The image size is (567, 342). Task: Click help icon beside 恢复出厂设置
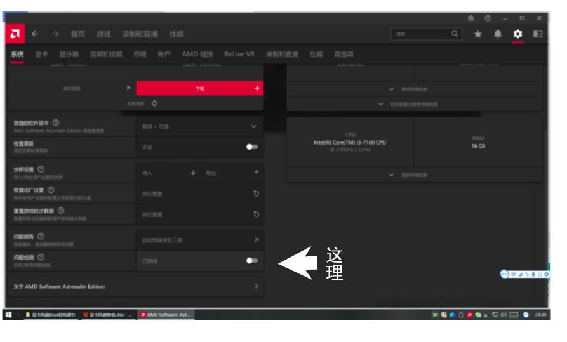(51, 190)
